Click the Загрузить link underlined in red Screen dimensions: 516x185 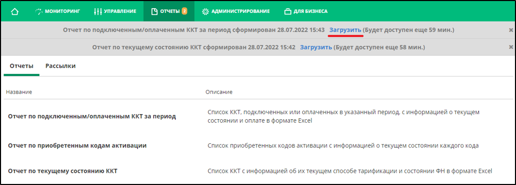pyautogui.click(x=346, y=30)
